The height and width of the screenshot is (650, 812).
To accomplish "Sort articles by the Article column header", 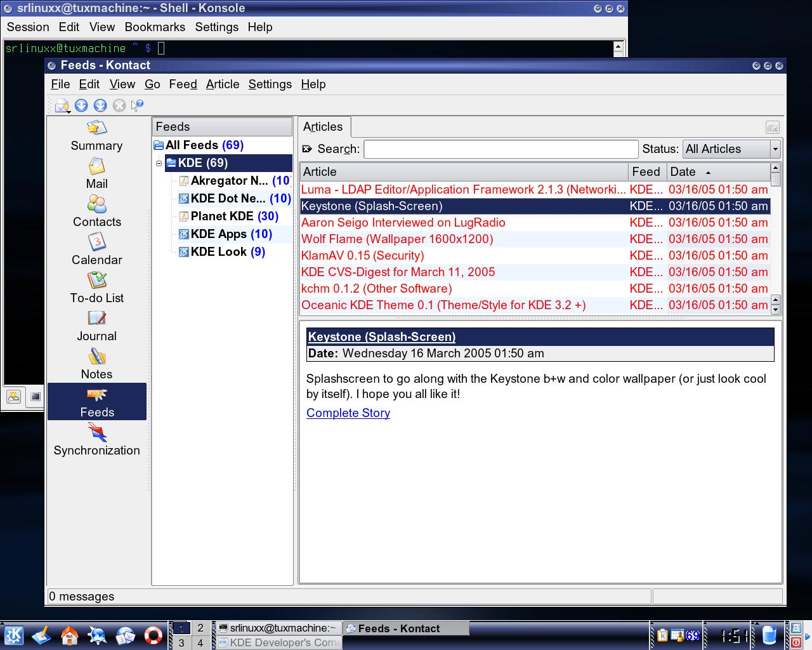I will tap(464, 172).
